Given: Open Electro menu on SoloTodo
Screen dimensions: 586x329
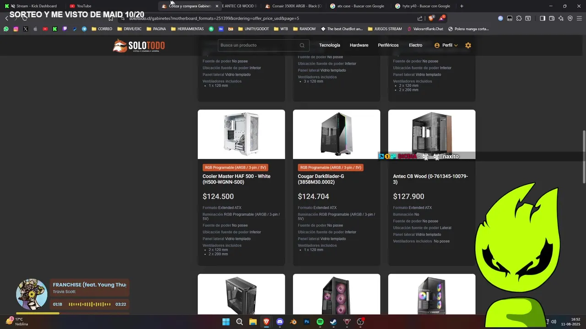Looking at the screenshot, I should point(416,45).
